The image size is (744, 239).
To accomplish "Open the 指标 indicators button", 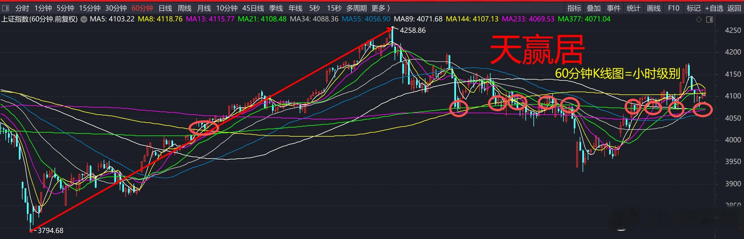I will pyautogui.click(x=574, y=8).
